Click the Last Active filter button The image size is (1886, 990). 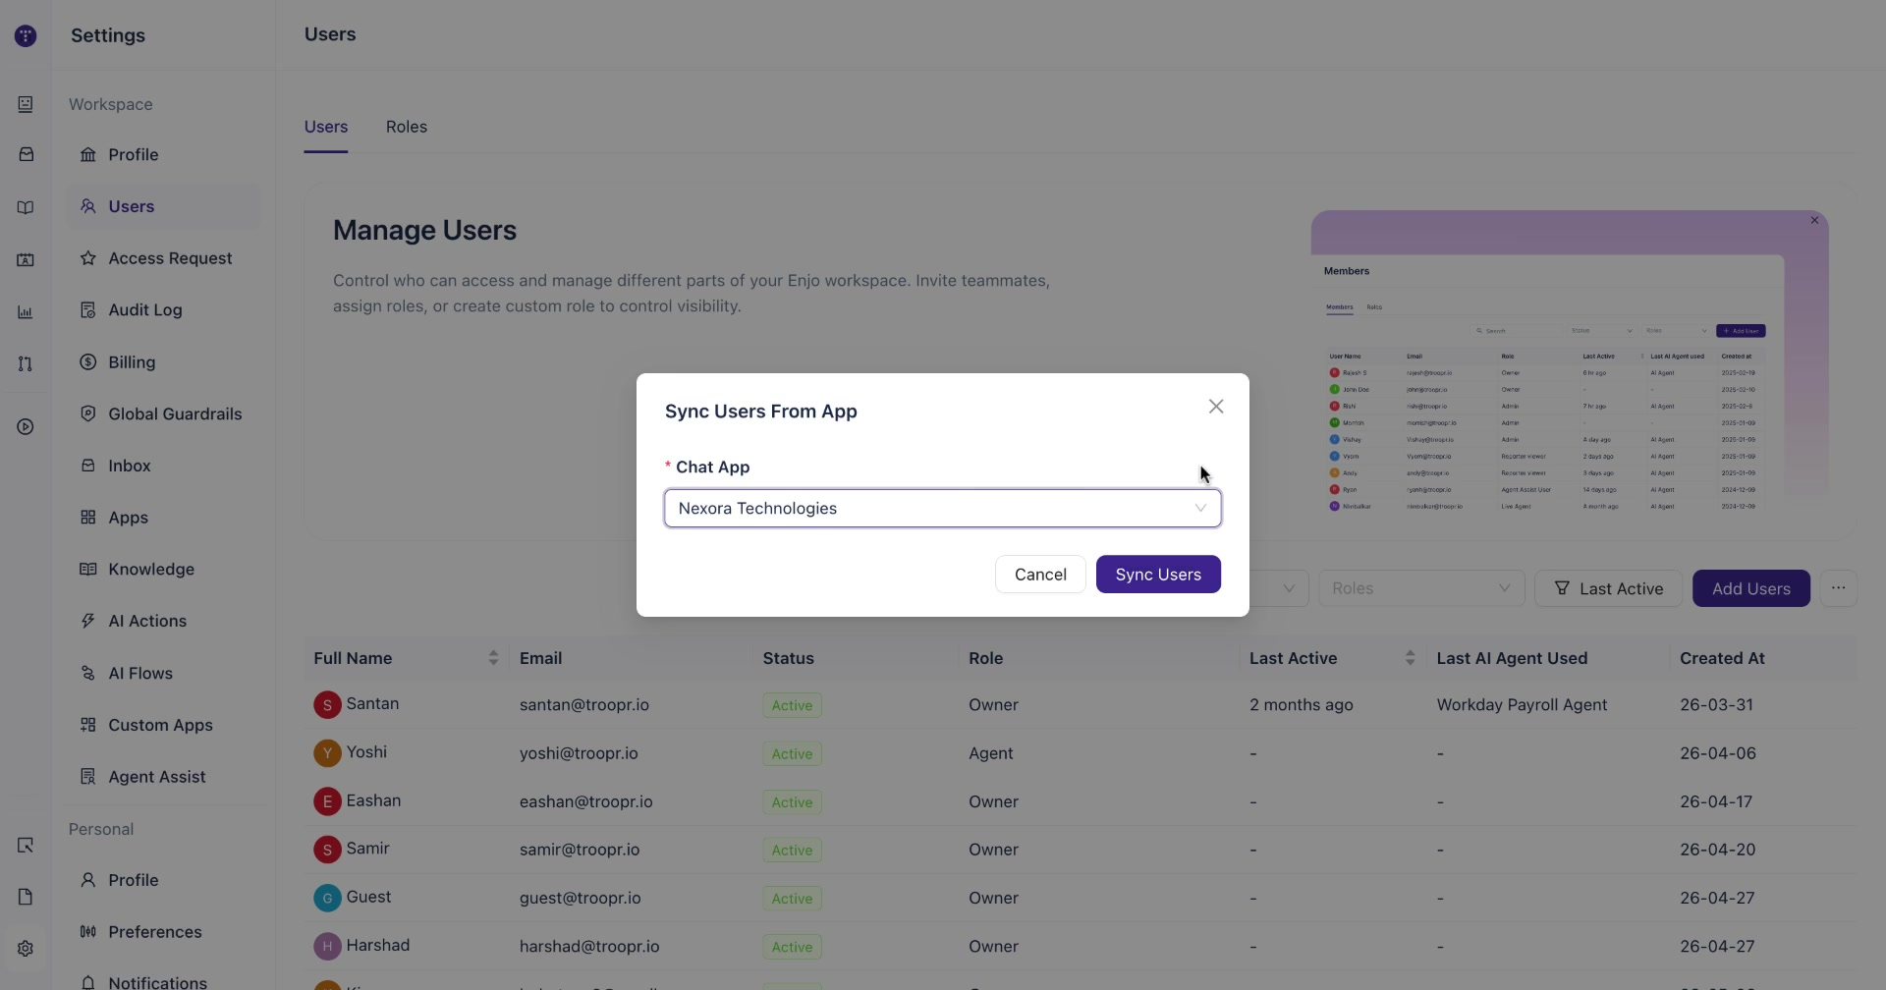(x=1608, y=588)
